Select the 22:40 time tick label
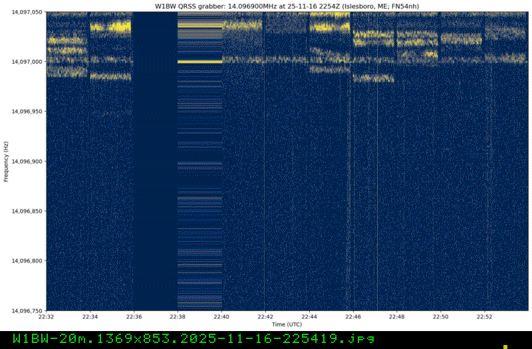Screen dimensions: 532x349 click(221, 318)
